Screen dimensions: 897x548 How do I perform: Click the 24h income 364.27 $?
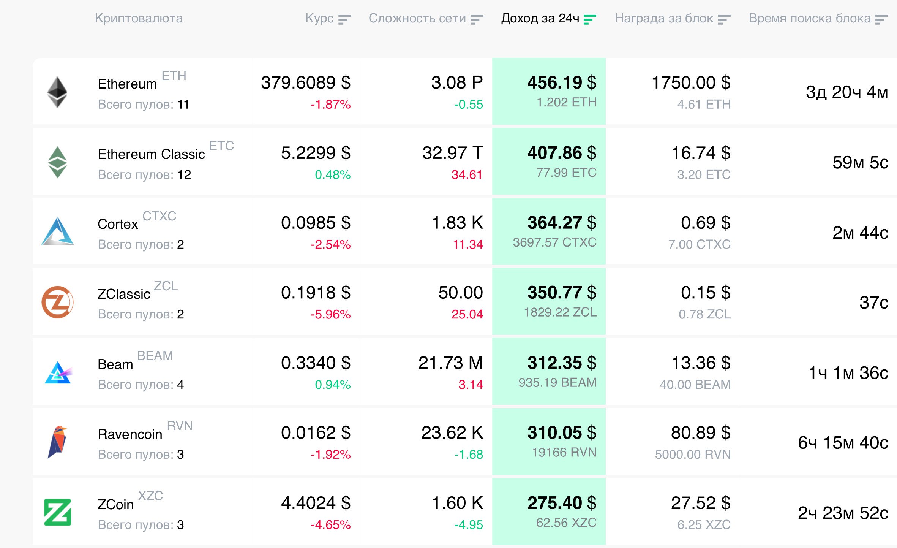tap(562, 223)
